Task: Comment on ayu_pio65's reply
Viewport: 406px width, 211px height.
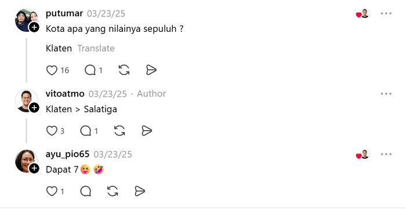Action: point(86,191)
